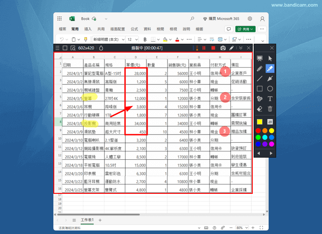Pick the cyan color swatch

(265, 137)
